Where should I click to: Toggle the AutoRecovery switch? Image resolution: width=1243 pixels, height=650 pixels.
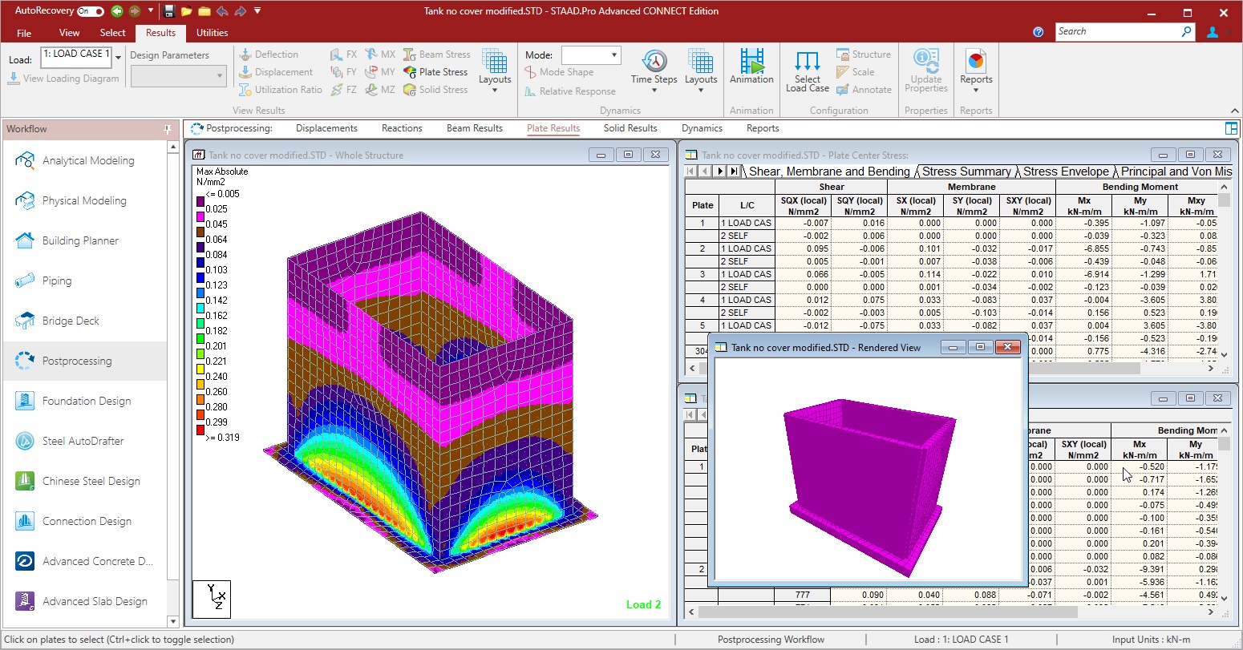pyautogui.click(x=91, y=11)
